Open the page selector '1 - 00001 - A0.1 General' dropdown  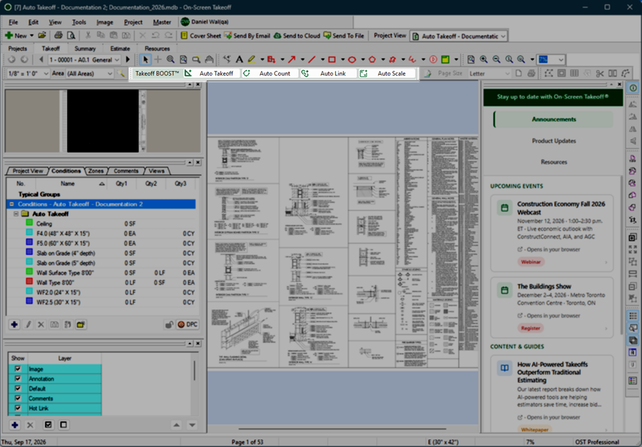click(x=117, y=60)
